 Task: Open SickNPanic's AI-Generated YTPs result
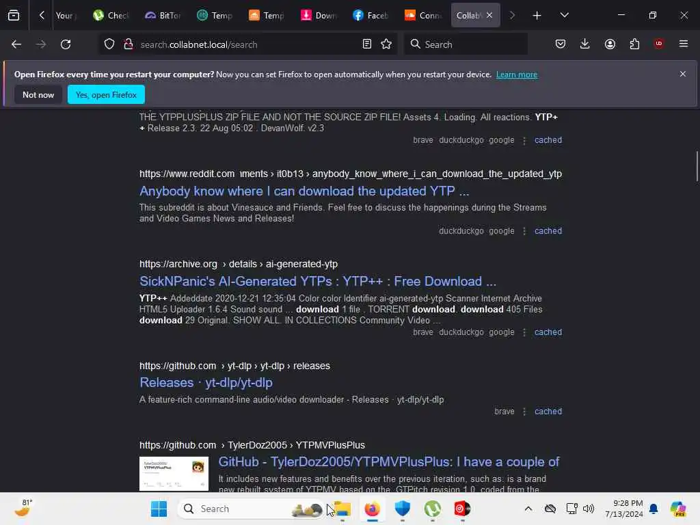(318, 281)
